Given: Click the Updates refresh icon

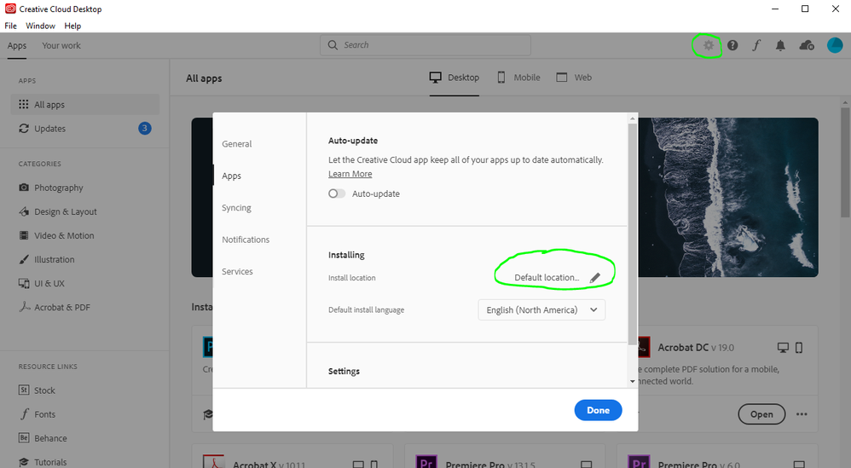Looking at the screenshot, I should (x=23, y=129).
